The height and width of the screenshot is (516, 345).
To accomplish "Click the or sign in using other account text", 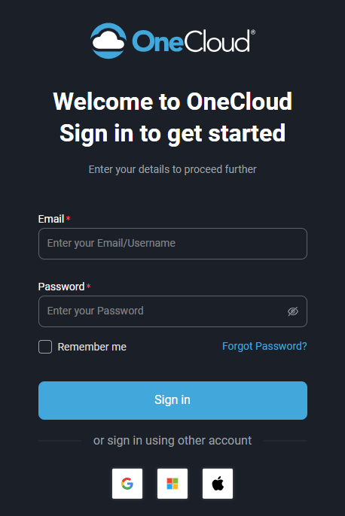I will coord(172,440).
